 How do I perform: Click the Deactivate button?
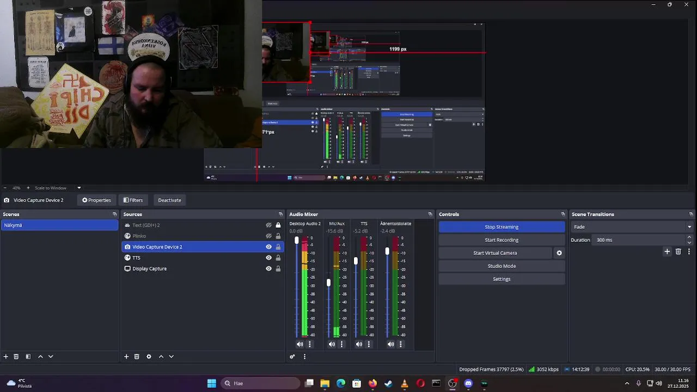click(x=169, y=200)
